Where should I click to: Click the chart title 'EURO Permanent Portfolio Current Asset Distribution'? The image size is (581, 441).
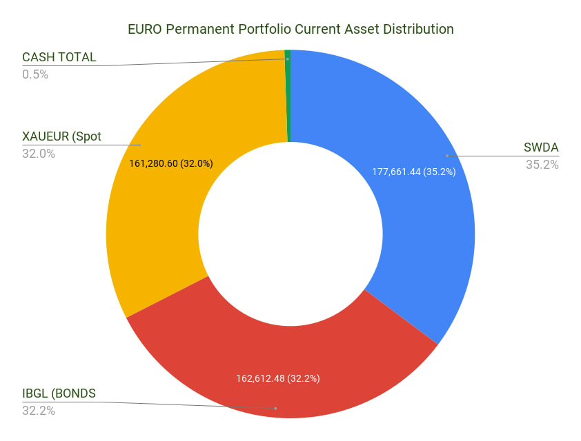click(290, 29)
